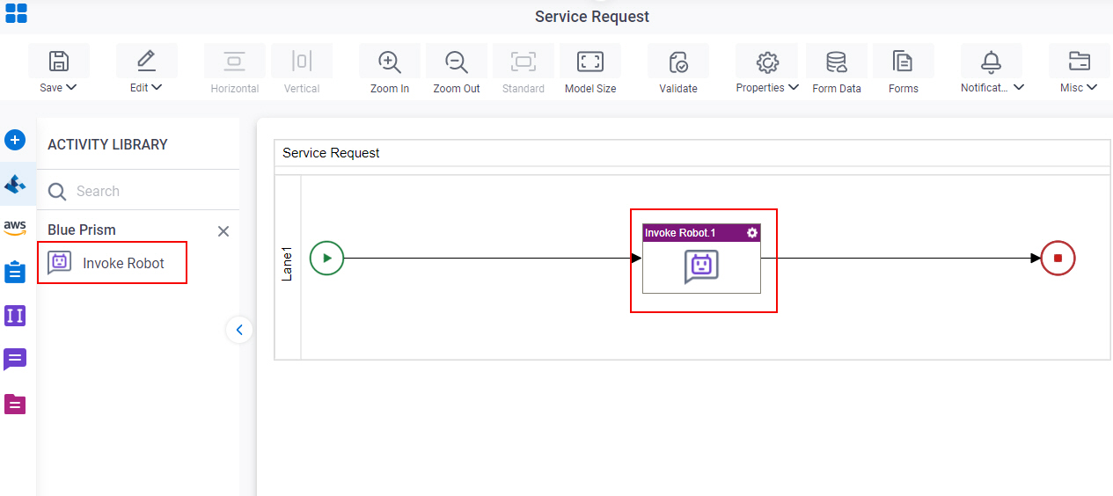
Task: Click the Vertical align icon
Action: click(x=302, y=62)
